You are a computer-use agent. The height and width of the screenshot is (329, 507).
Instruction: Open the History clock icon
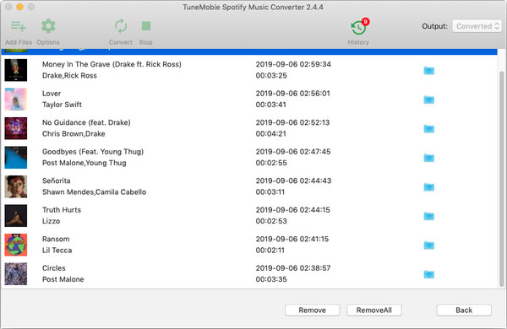359,27
